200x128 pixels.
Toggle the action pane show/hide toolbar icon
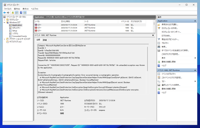25,13
